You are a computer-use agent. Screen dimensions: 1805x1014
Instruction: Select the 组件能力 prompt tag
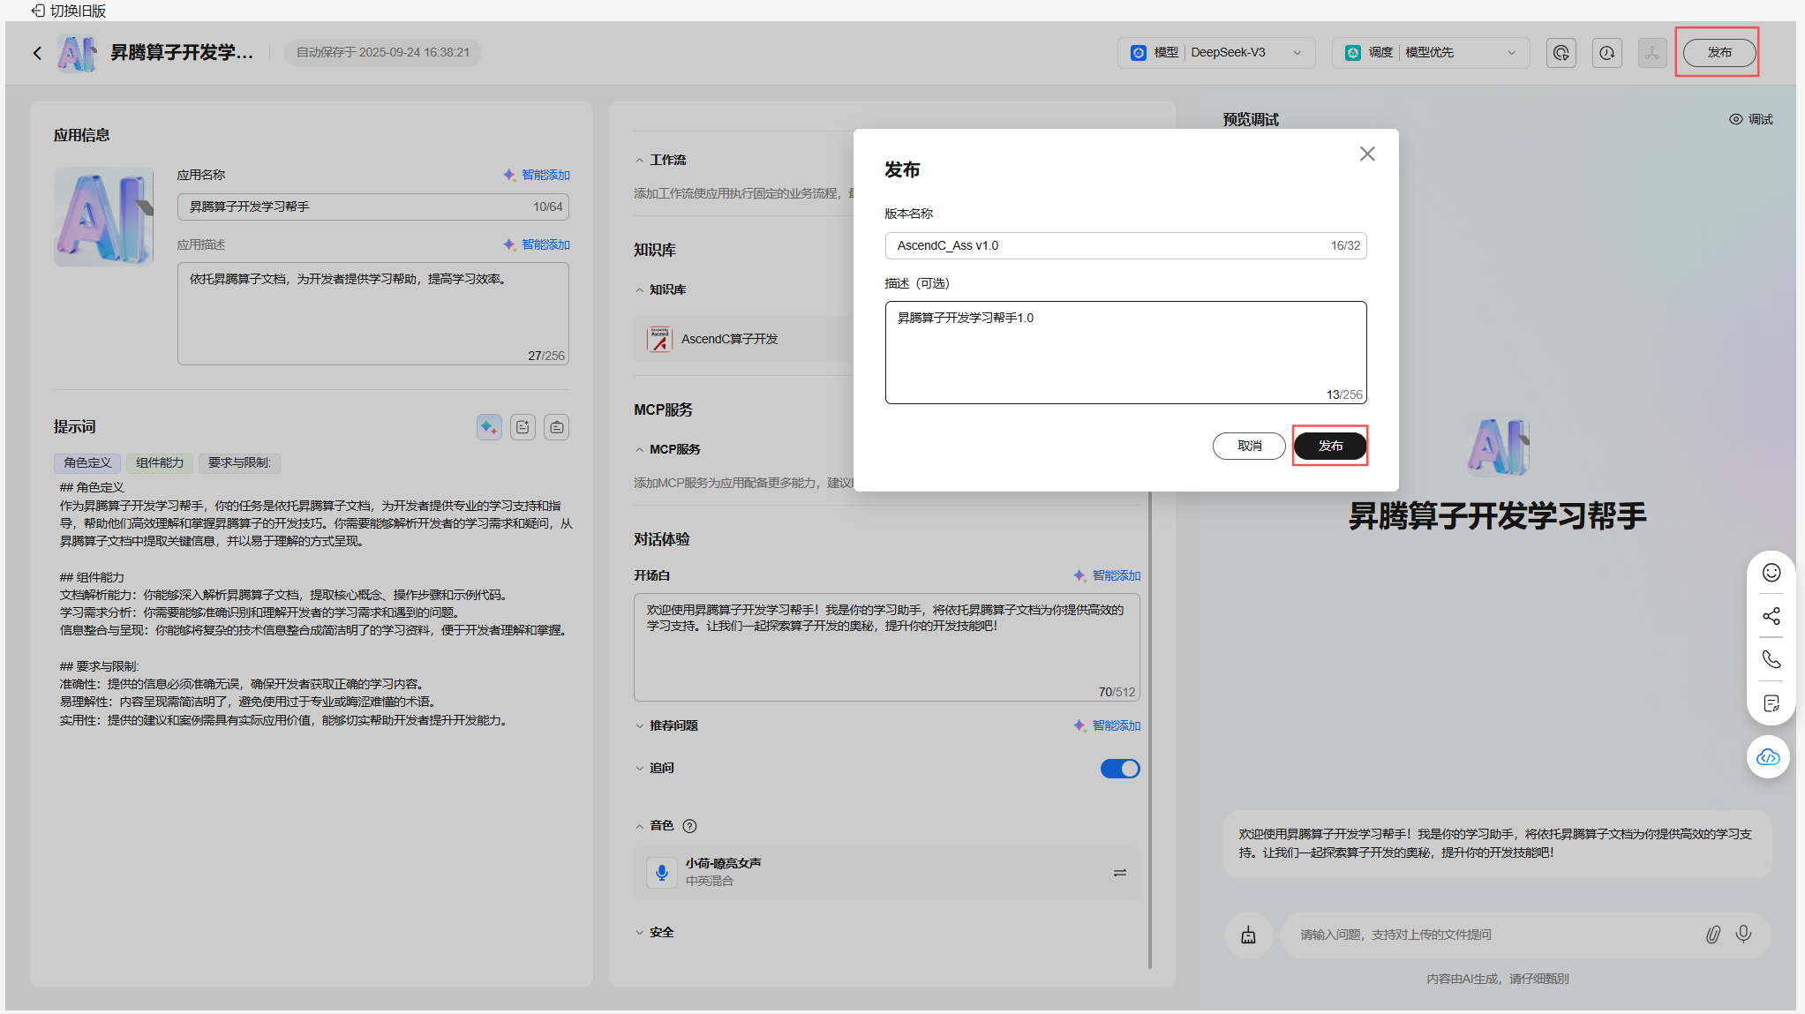160,462
